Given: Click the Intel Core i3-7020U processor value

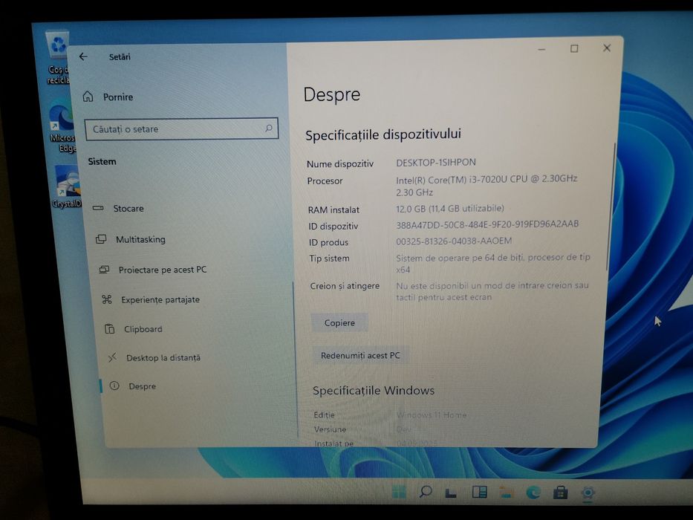Looking at the screenshot, I should pos(487,185).
